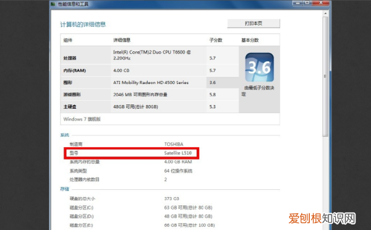The height and width of the screenshot is (230, 371).
Task: Minimize the 性能信息和工具 window
Action: [297, 3]
